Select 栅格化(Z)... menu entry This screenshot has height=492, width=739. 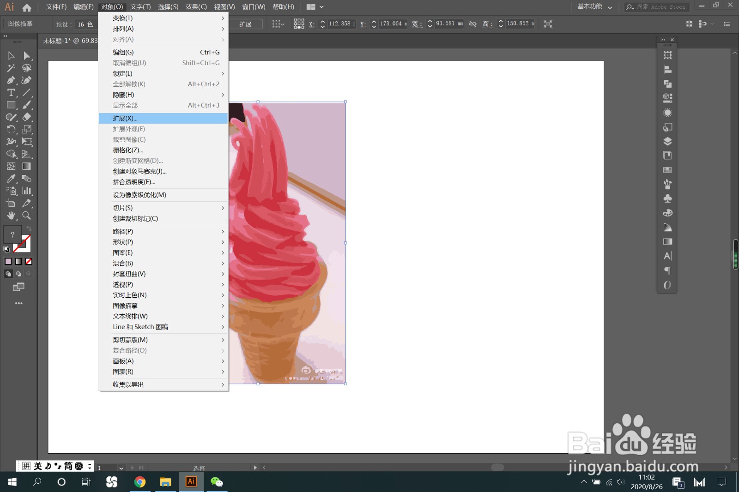(x=164, y=150)
